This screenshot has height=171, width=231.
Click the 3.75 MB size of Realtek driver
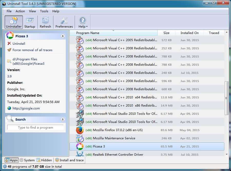(x=167, y=155)
